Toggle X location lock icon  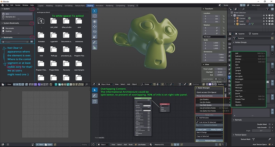[224, 16]
